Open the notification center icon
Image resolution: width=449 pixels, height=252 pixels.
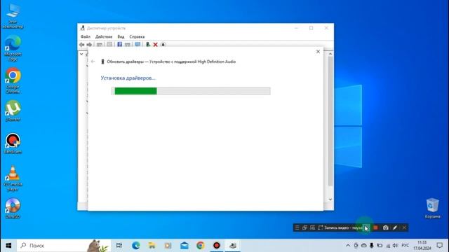(440, 246)
